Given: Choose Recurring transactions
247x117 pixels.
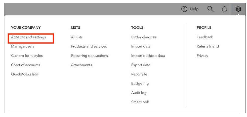Looking at the screenshot, I should tap(90, 55).
